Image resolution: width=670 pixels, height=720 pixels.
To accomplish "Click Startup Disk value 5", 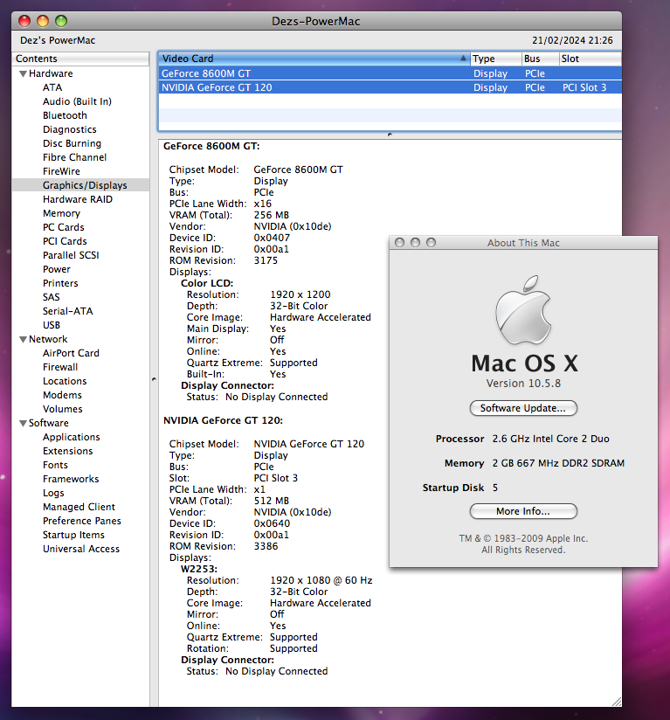I will [x=495, y=488].
